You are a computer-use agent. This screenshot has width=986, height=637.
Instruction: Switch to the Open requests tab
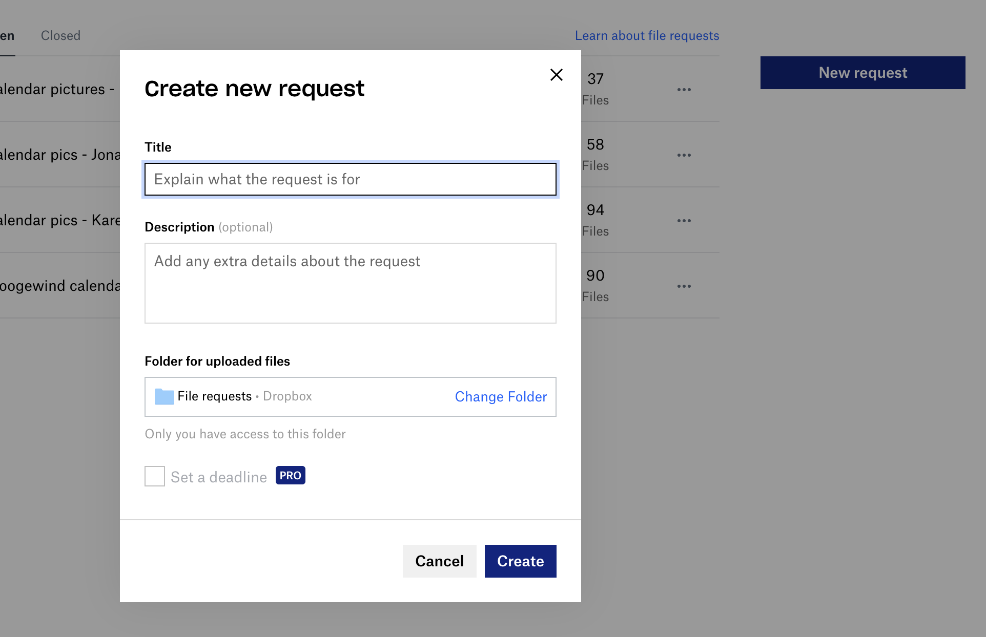pos(7,35)
